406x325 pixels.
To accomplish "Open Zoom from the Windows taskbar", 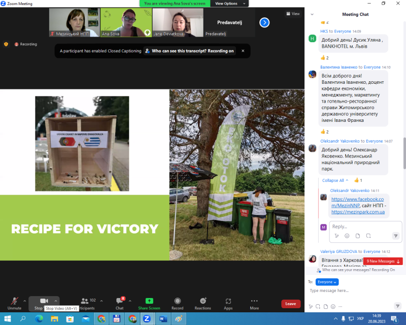I will (147, 319).
